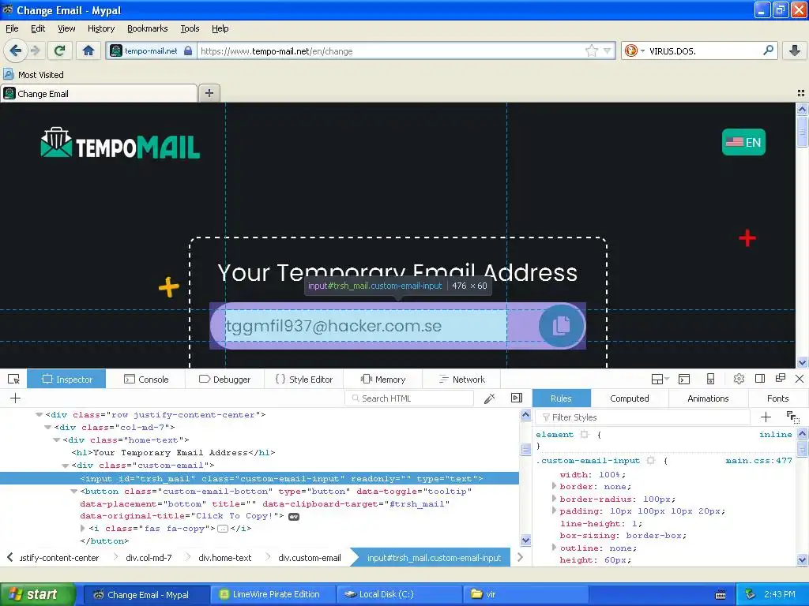Toggle the sidebar pane collapse icon

click(517, 398)
